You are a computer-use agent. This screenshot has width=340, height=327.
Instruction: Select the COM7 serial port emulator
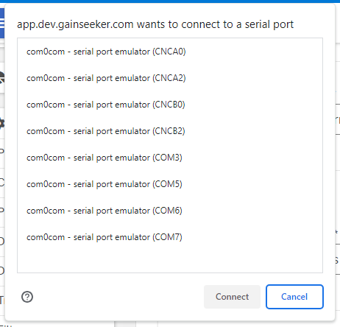pyautogui.click(x=170, y=237)
